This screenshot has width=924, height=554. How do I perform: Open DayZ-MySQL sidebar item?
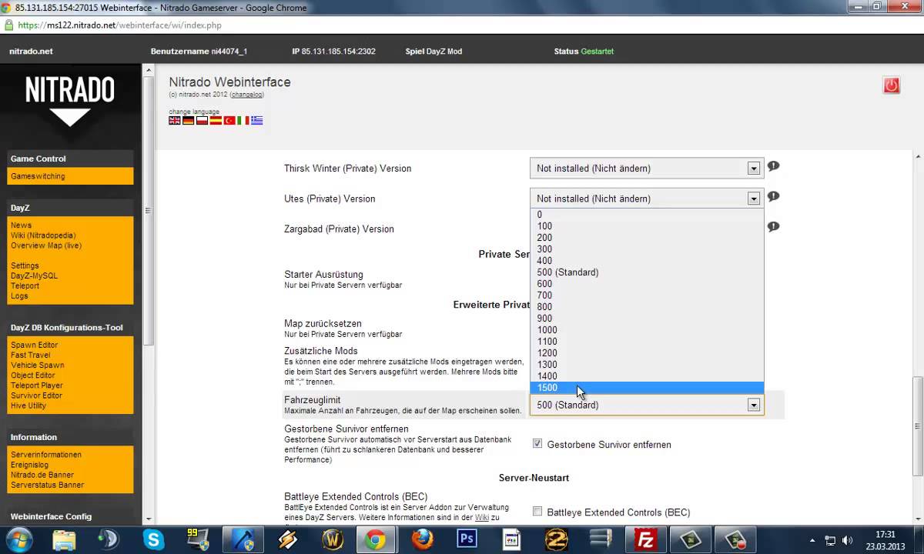34,275
